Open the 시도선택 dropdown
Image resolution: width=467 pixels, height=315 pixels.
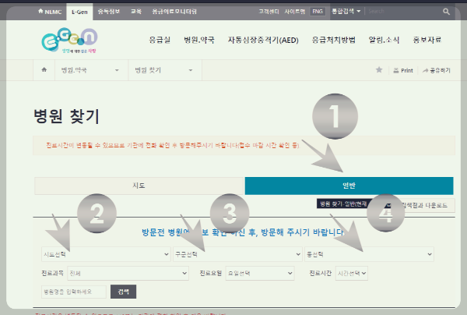coord(106,254)
